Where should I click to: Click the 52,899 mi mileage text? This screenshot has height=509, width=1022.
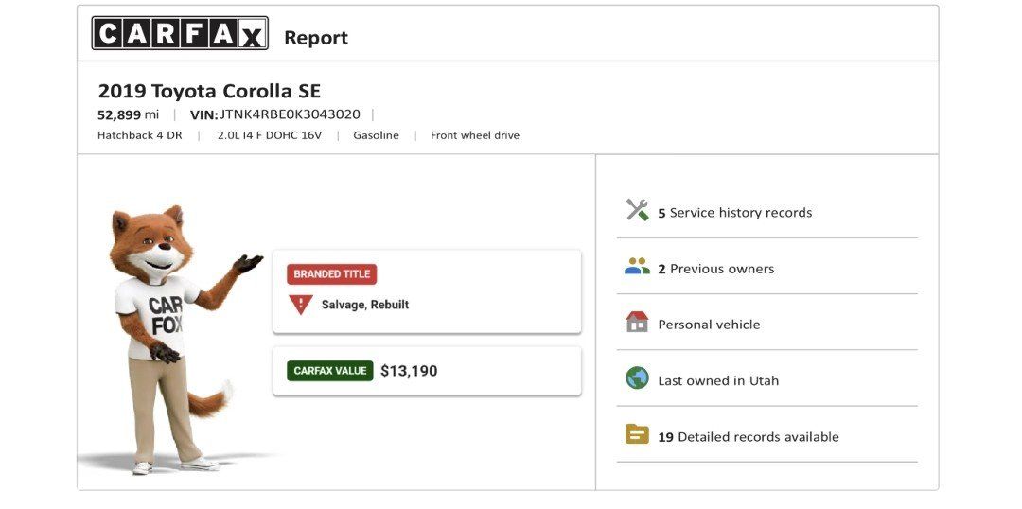tap(128, 114)
